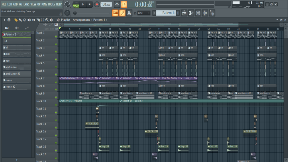Click the 130.000 tempo field
Viewport: 288px width, 162px height.
point(106,4)
